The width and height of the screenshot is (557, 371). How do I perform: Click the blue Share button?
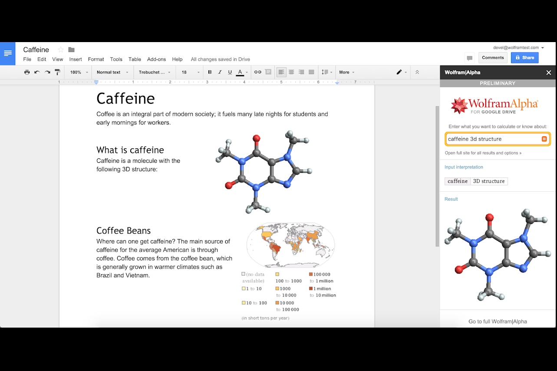524,58
